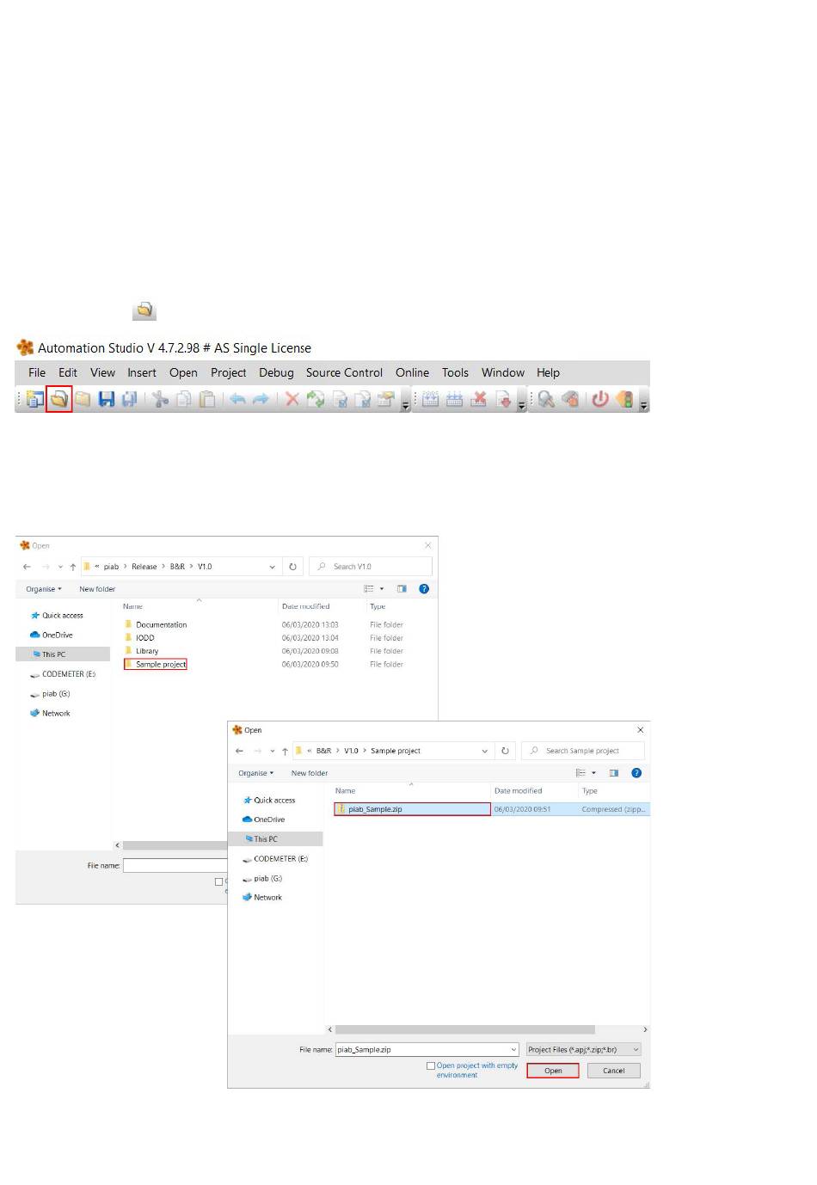
Task: Click Up arrow in Sample project dialog
Action: click(285, 751)
